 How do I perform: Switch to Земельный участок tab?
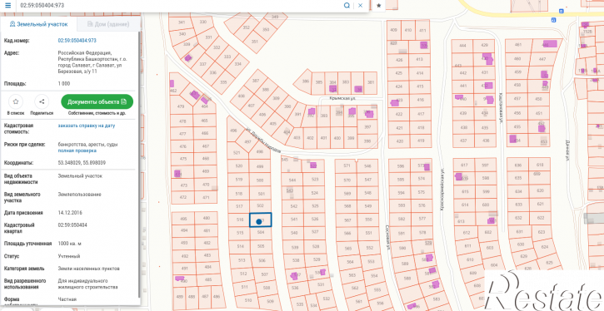(x=38, y=24)
